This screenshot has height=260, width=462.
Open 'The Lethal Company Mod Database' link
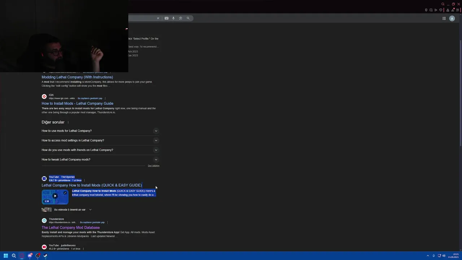pyautogui.click(x=70, y=228)
